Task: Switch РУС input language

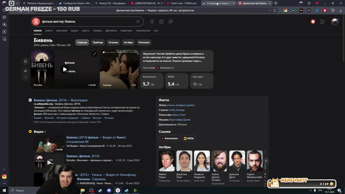Action: [x=320, y=190]
